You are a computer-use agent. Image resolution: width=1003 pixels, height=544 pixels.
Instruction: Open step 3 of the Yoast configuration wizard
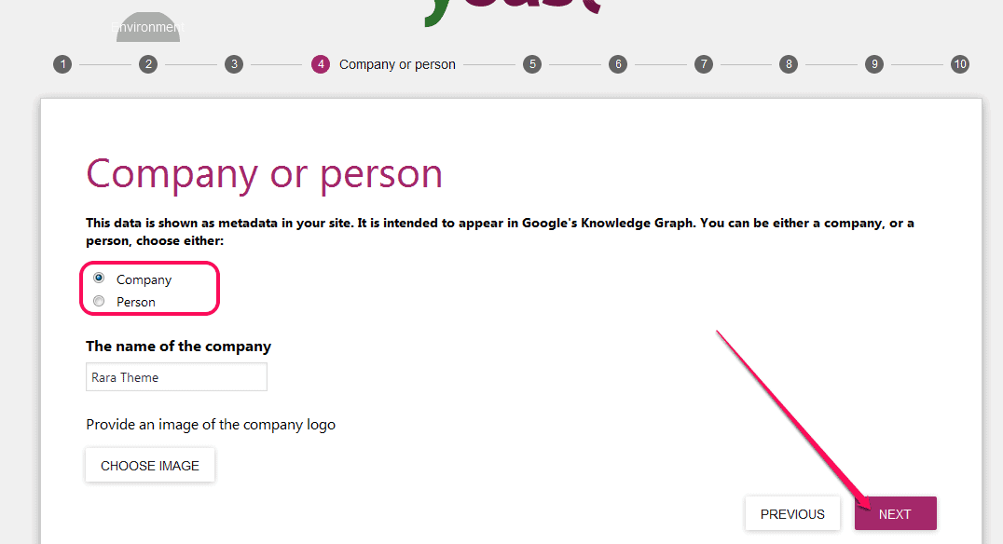[x=233, y=64]
